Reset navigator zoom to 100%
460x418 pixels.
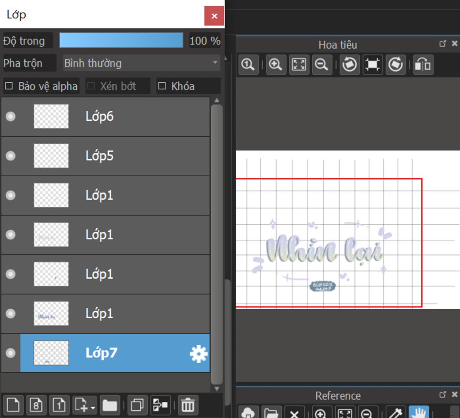coord(248,64)
